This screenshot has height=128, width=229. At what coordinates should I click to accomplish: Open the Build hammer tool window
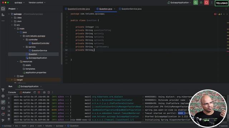pyautogui.click(x=3, y=90)
